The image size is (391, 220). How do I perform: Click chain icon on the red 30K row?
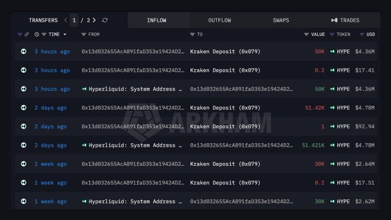(24, 164)
